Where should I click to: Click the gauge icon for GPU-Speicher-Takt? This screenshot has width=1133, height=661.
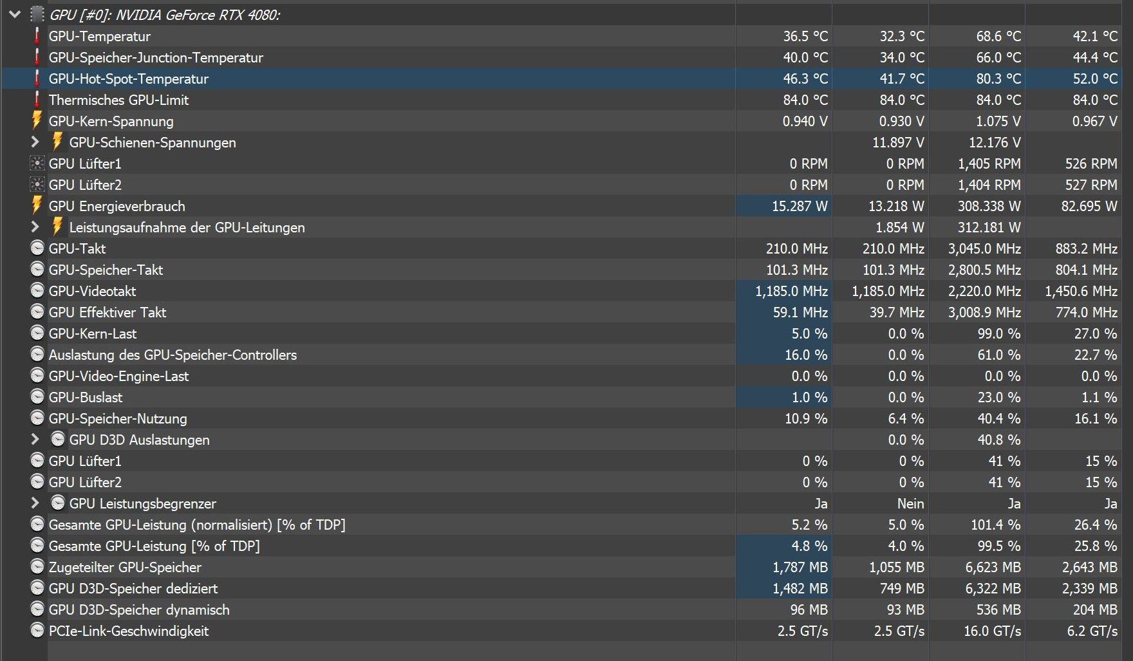pos(37,270)
